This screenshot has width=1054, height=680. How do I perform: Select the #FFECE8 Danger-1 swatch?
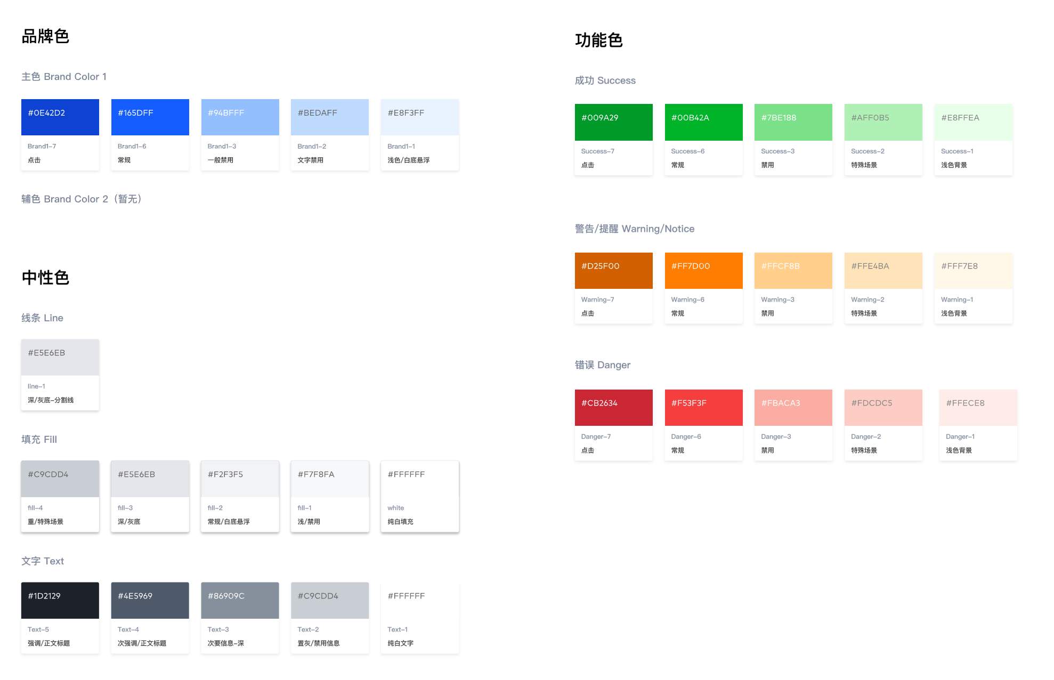pos(978,408)
